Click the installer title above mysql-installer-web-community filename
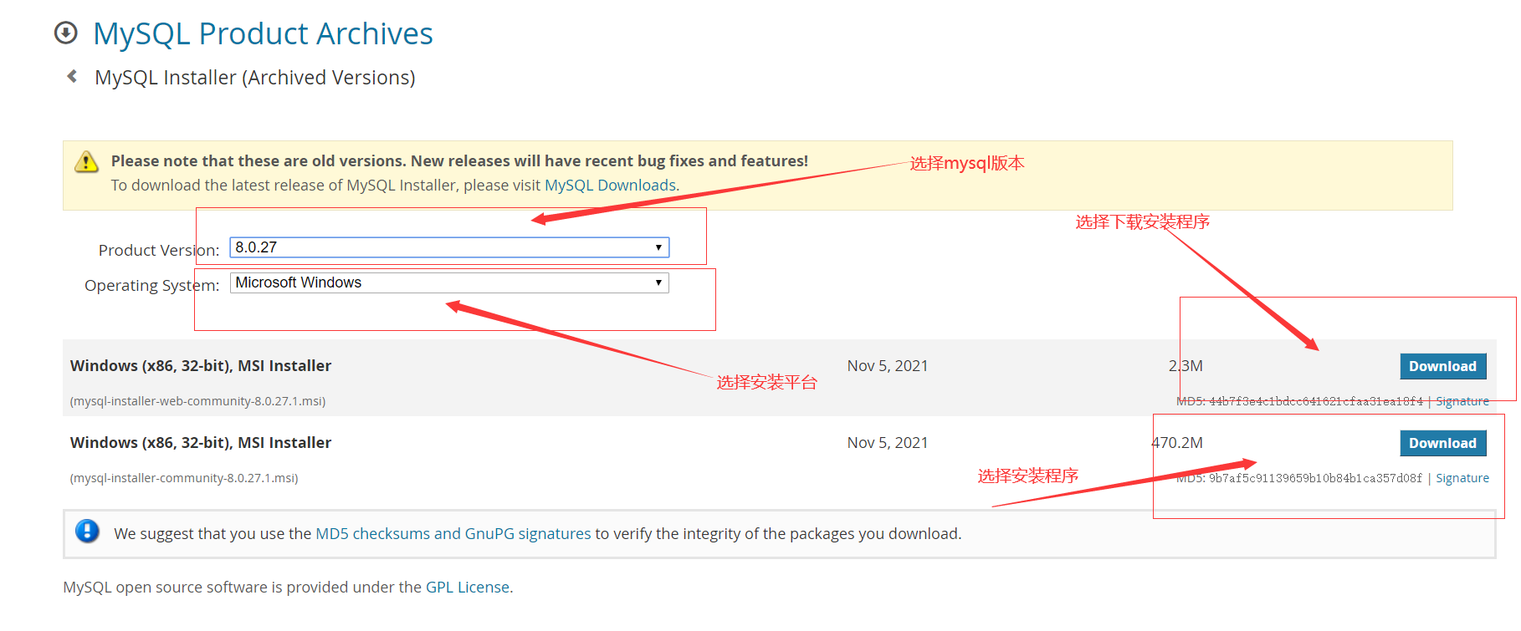 [201, 366]
